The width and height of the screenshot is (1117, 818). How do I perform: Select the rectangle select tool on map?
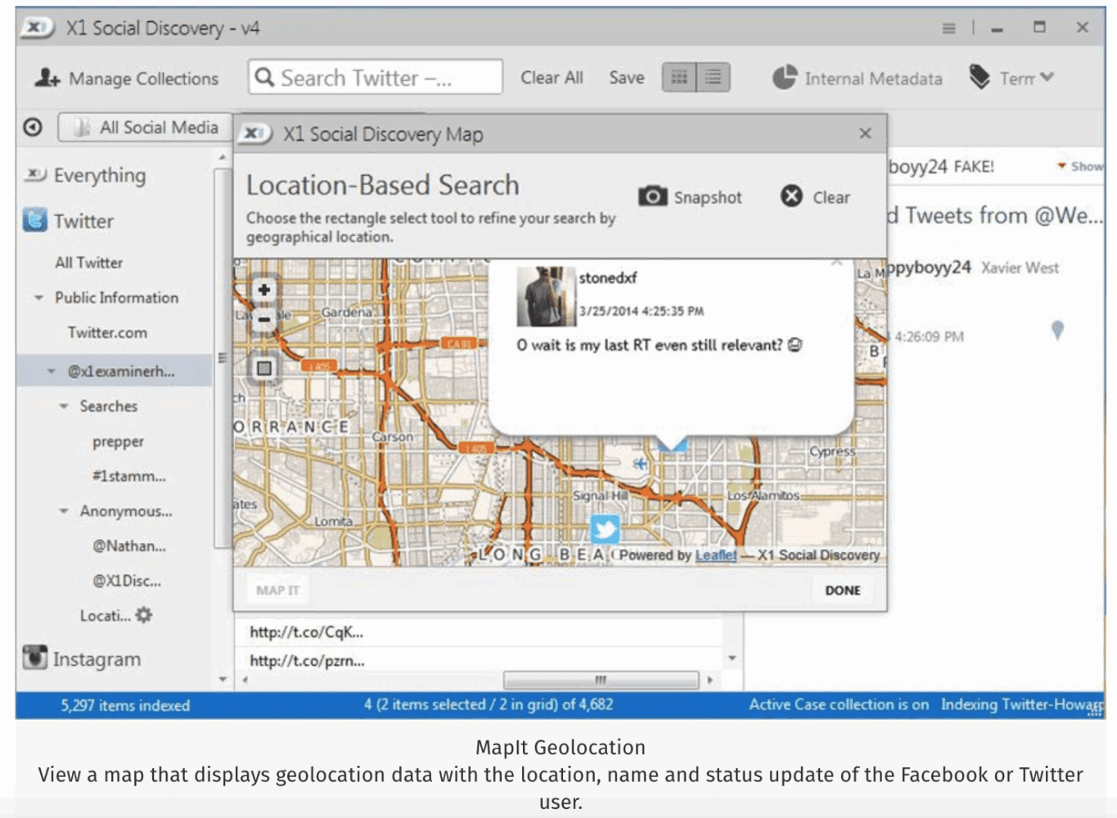[263, 368]
